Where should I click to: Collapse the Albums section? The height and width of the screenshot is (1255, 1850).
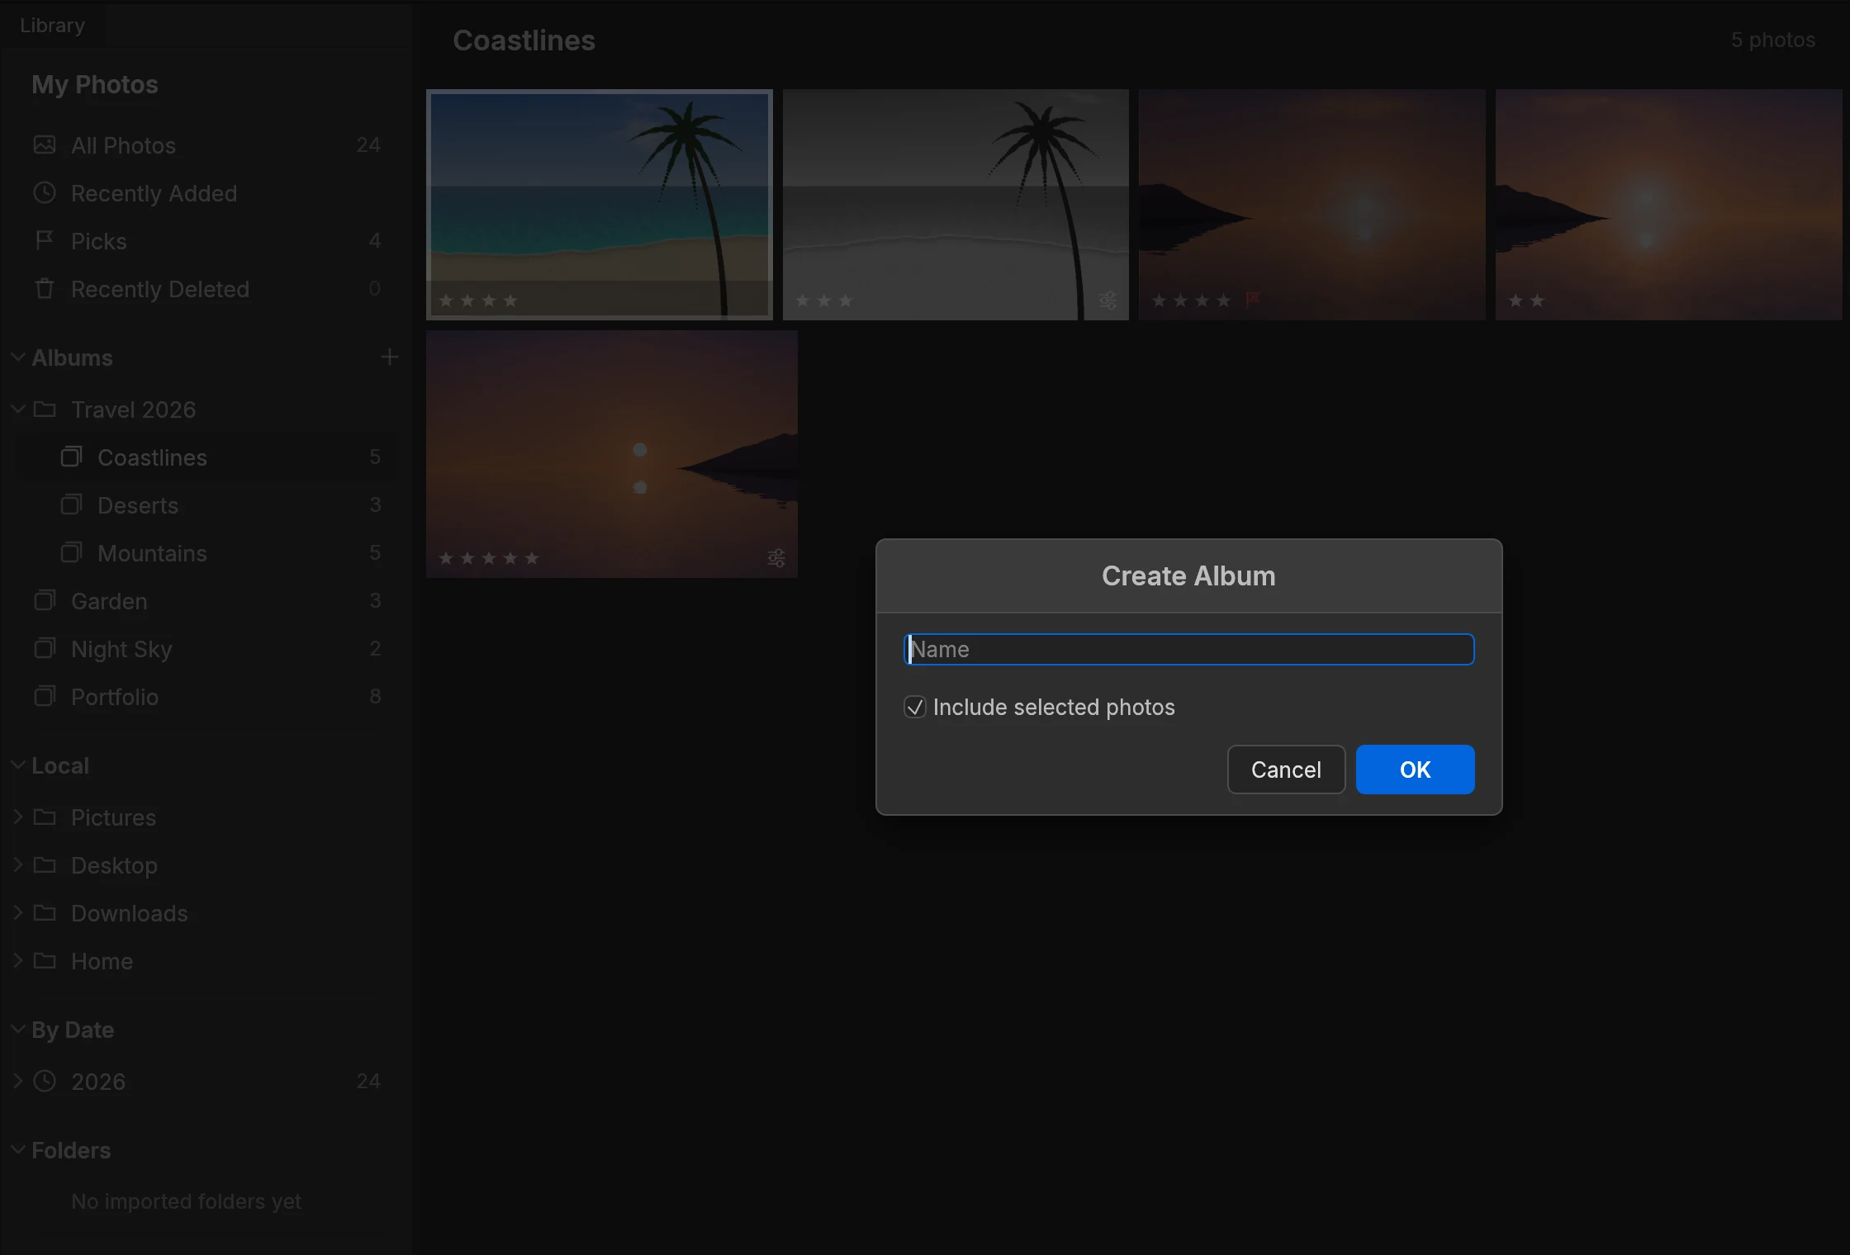pos(17,358)
